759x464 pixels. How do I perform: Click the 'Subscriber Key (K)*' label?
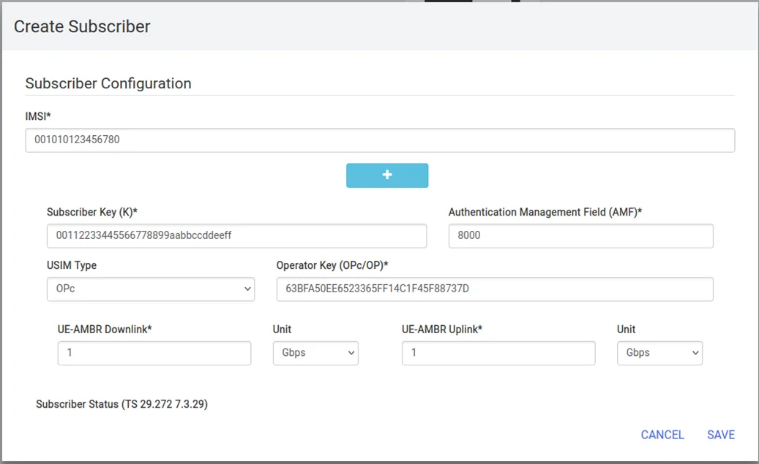pos(92,212)
